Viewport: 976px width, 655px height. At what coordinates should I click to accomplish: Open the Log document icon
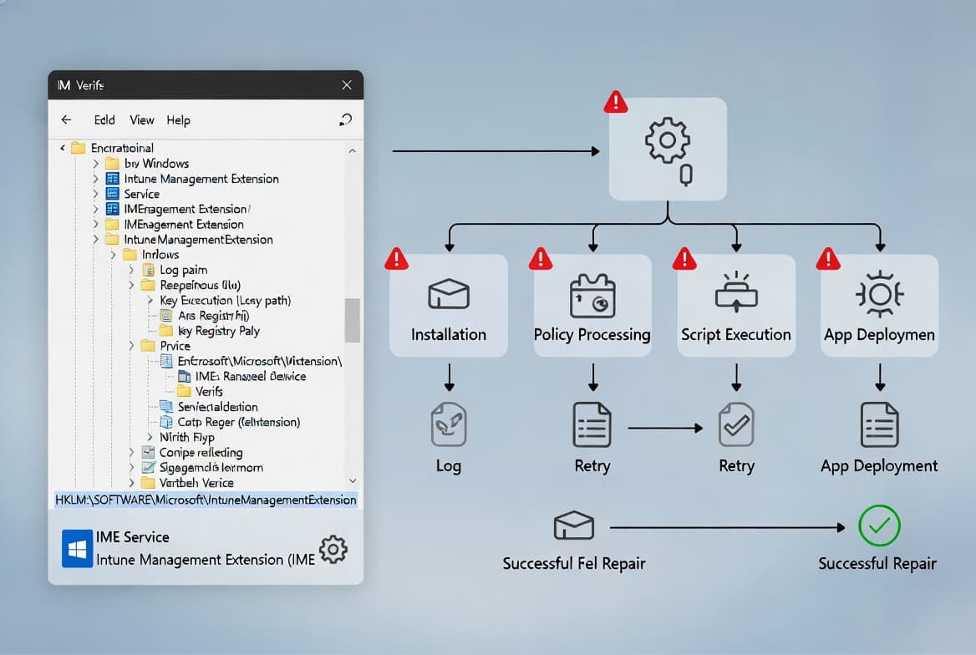pos(449,424)
